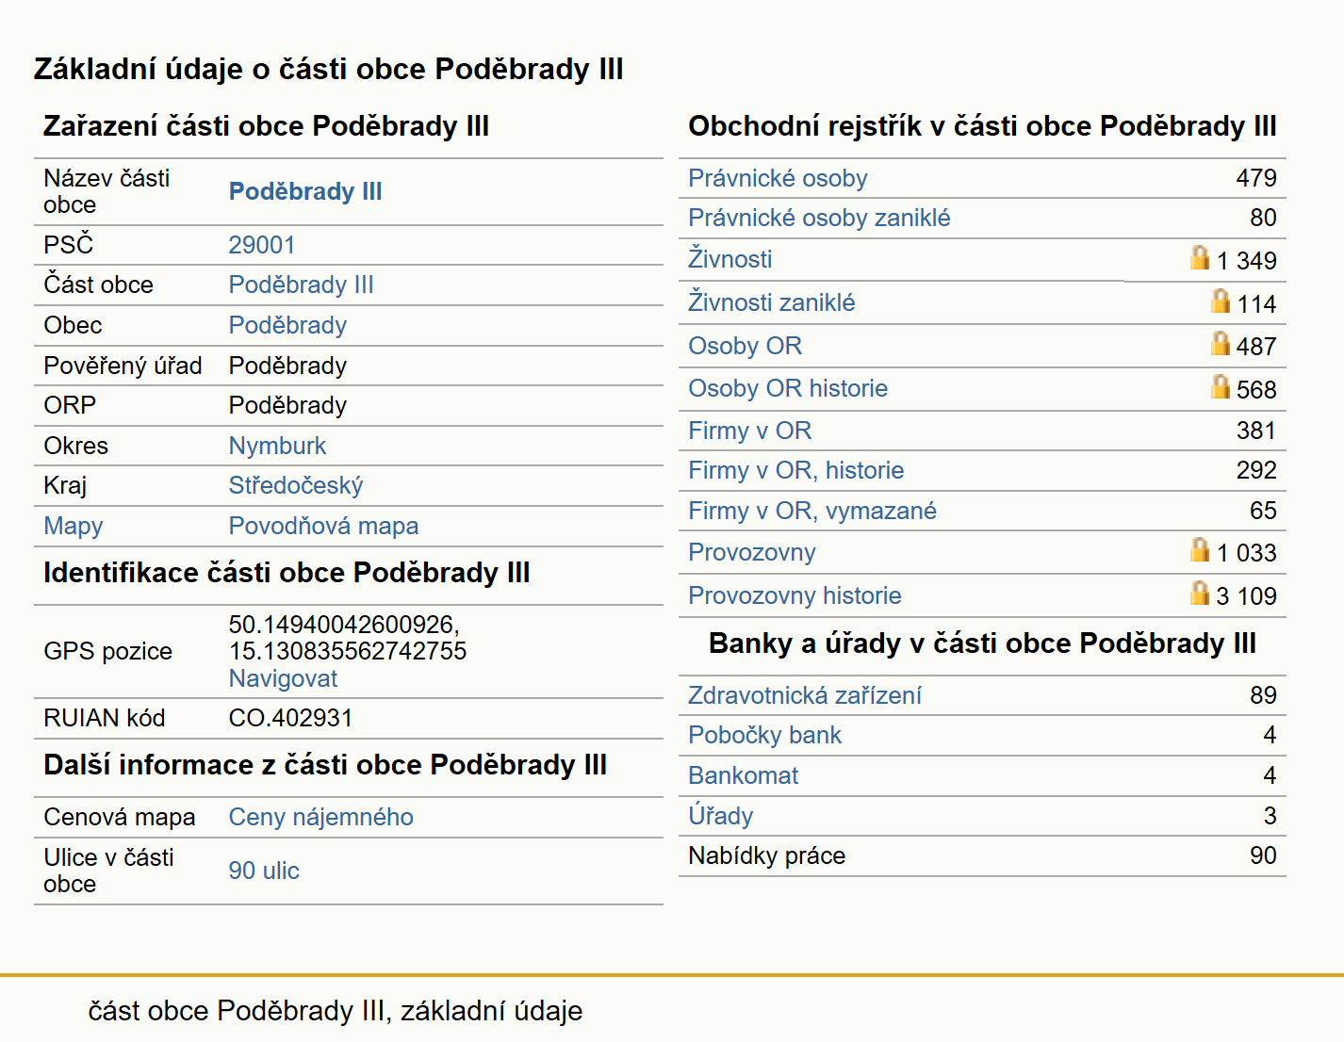Image resolution: width=1344 pixels, height=1042 pixels.
Task: Show the 90 ulic street list
Action: tap(264, 871)
